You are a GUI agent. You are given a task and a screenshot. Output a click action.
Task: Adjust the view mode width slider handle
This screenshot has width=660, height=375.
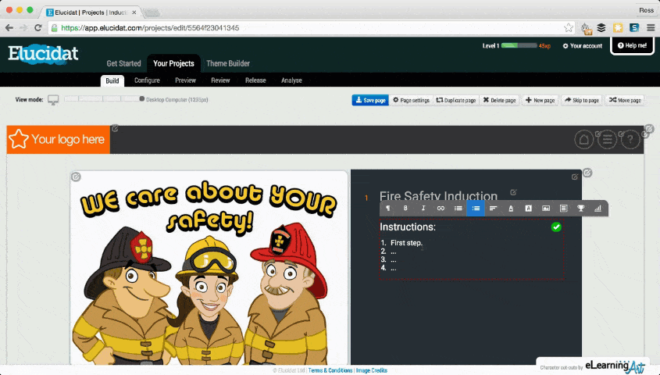[x=142, y=99]
